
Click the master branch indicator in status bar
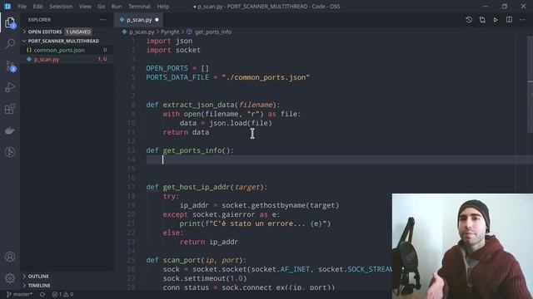(19, 294)
